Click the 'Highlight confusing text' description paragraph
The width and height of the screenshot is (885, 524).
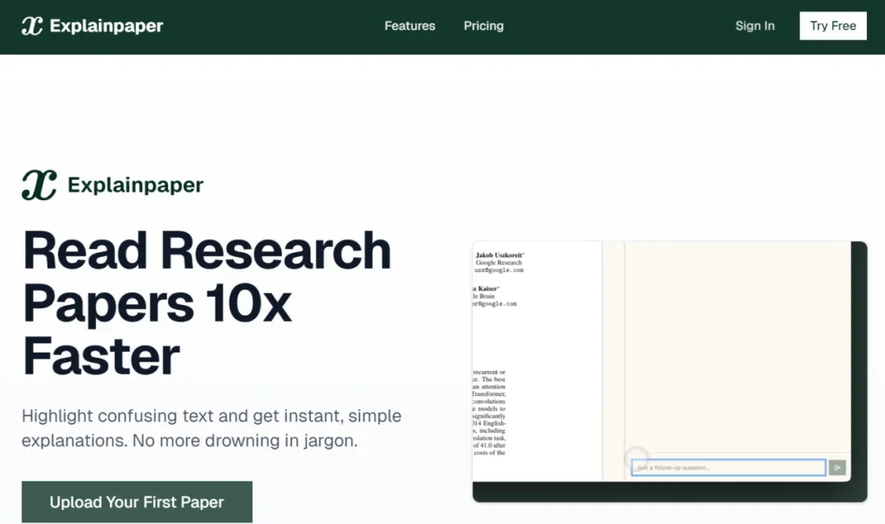pyautogui.click(x=211, y=428)
